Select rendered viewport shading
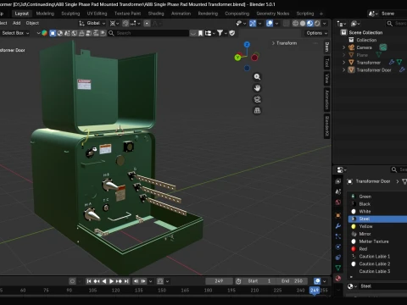Image resolution: width=407 pixels, height=305 pixels. pos(317,24)
